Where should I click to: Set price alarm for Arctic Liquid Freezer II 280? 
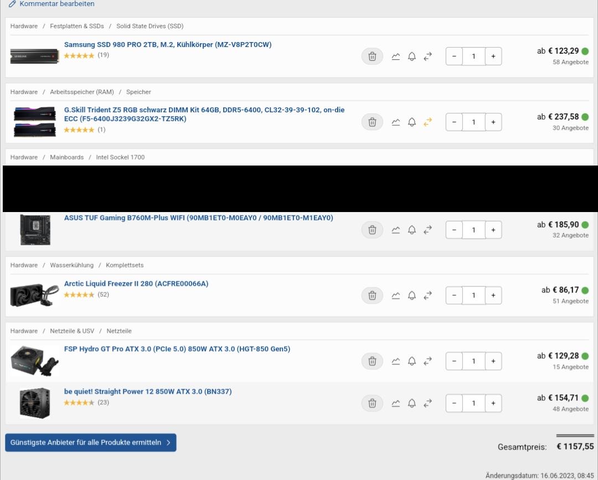tap(412, 296)
